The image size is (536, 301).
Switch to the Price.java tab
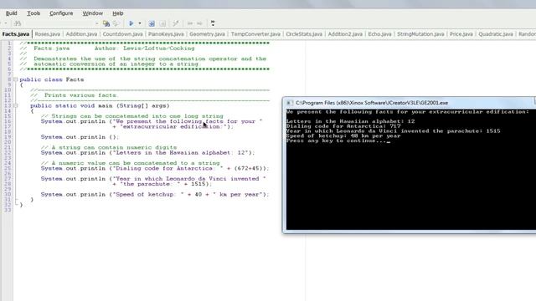coord(461,34)
